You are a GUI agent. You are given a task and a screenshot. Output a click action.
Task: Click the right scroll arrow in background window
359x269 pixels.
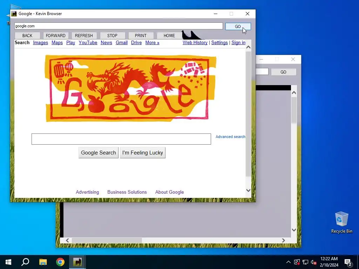point(283,240)
